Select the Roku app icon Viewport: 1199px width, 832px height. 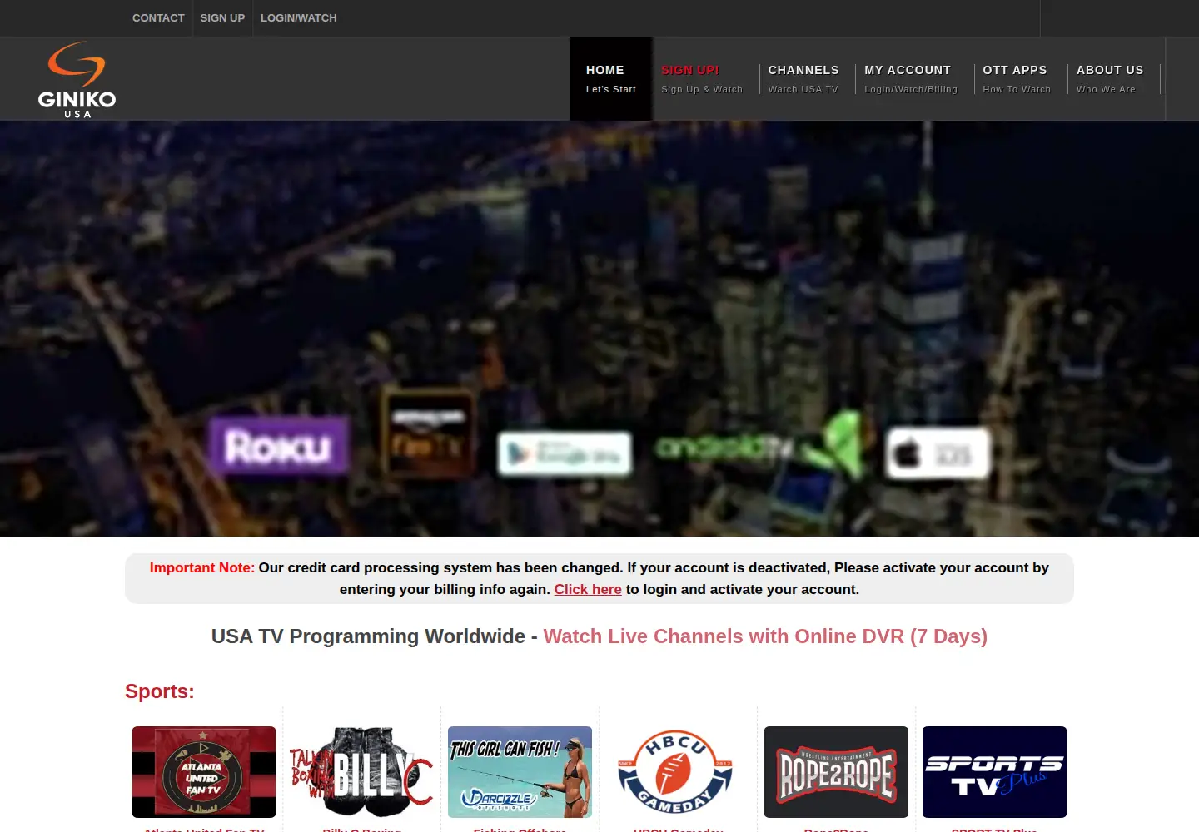point(278,446)
